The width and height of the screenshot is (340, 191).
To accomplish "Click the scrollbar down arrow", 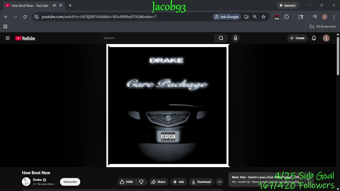I will [338, 189].
